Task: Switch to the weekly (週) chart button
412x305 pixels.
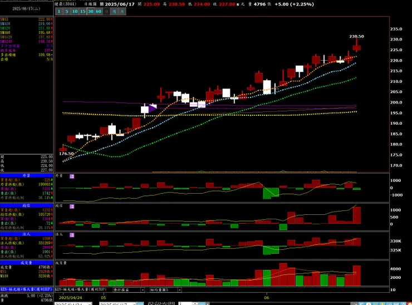Action: click(114, 11)
